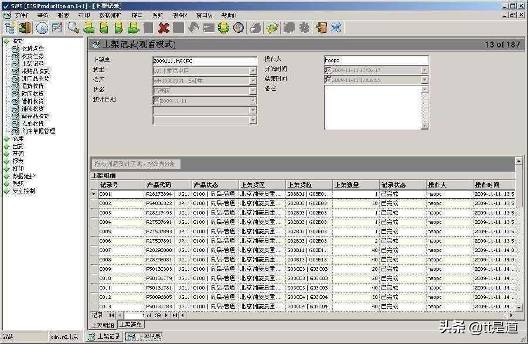
Task: Toggle the 预计日期 date checkbox
Action: click(156, 100)
